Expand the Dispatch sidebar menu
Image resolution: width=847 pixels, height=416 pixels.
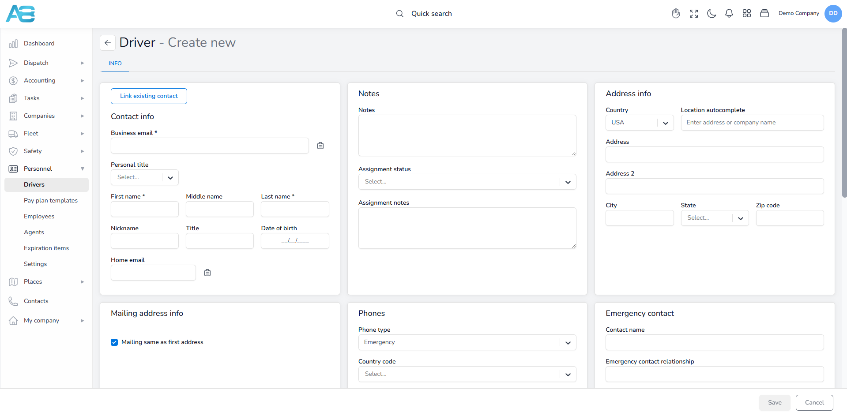click(46, 63)
